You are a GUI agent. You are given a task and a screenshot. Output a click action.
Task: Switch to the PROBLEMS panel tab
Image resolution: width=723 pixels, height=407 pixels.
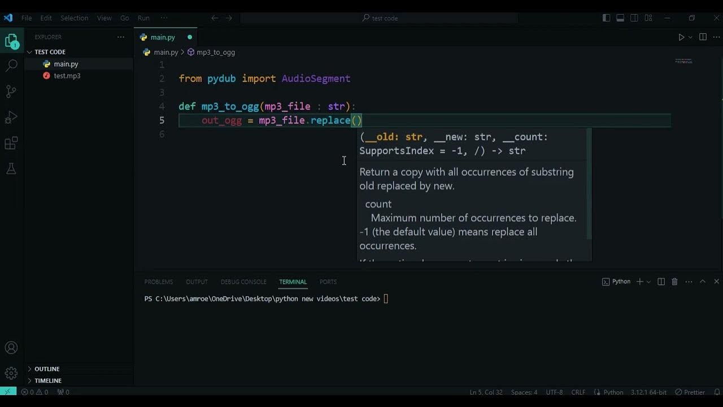[159, 282]
